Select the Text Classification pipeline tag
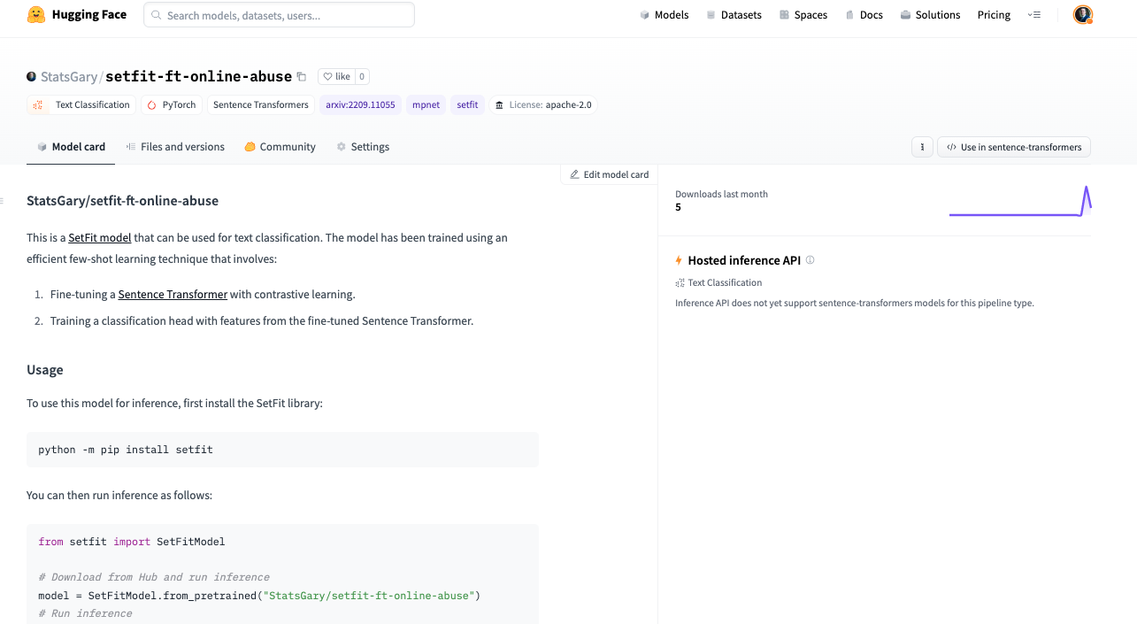This screenshot has width=1137, height=624. (81, 104)
